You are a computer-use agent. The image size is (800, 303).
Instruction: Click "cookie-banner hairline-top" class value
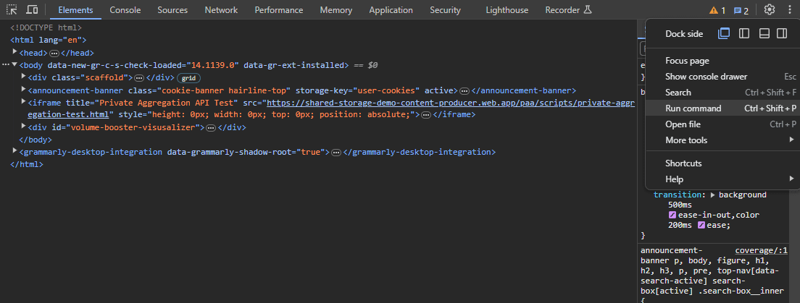point(224,90)
